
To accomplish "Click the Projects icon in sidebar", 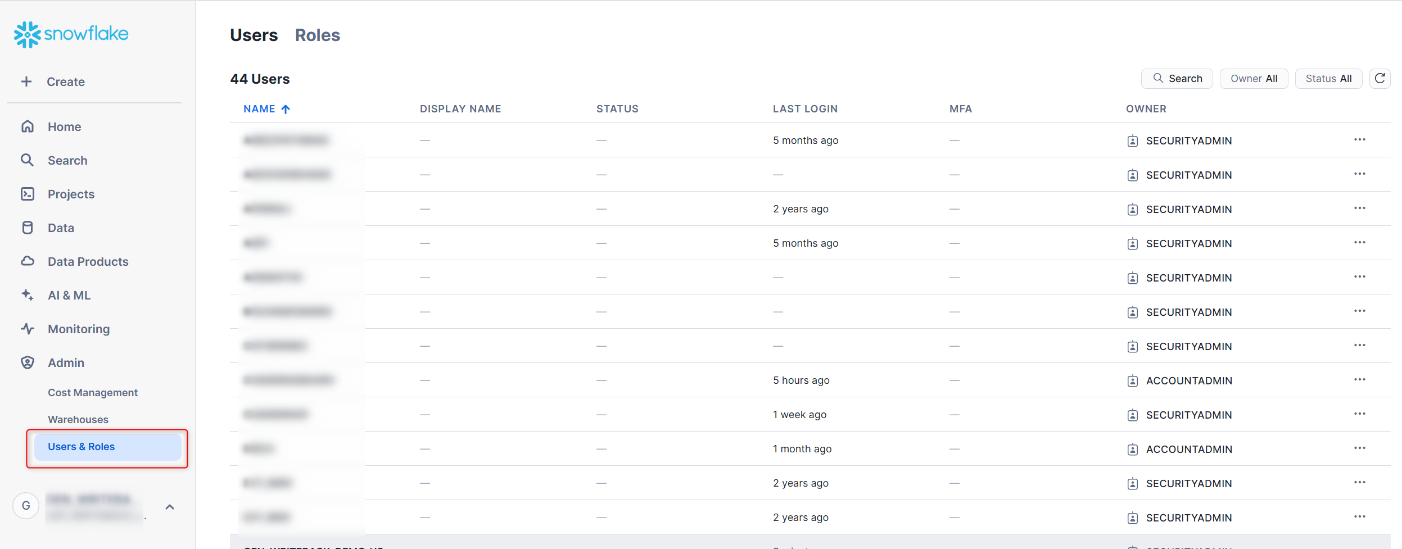I will tap(28, 194).
